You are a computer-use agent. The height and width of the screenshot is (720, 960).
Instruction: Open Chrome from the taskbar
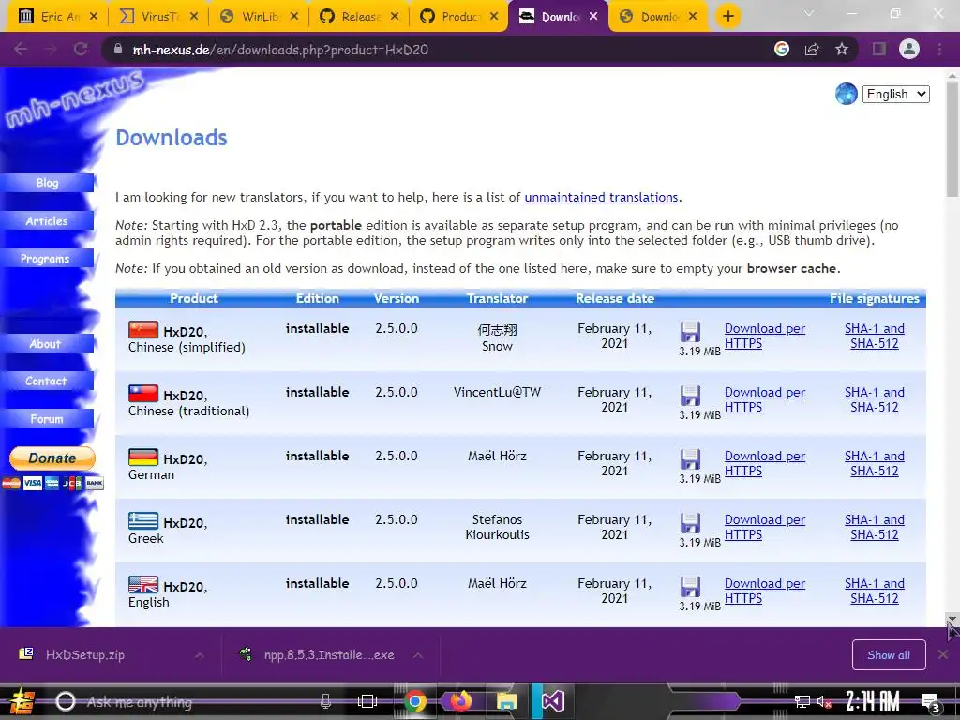tap(414, 701)
